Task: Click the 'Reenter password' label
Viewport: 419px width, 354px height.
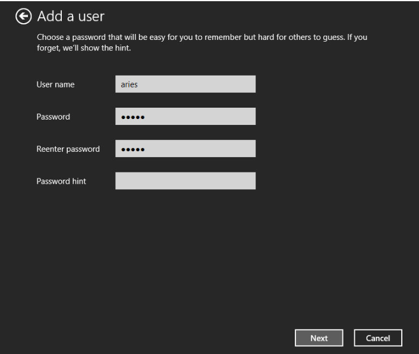Action: point(68,149)
